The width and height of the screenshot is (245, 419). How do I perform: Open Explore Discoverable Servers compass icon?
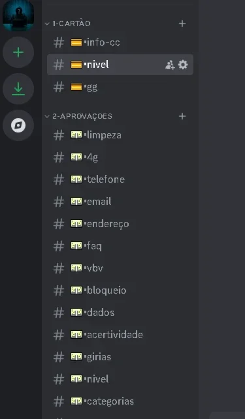coord(18,125)
